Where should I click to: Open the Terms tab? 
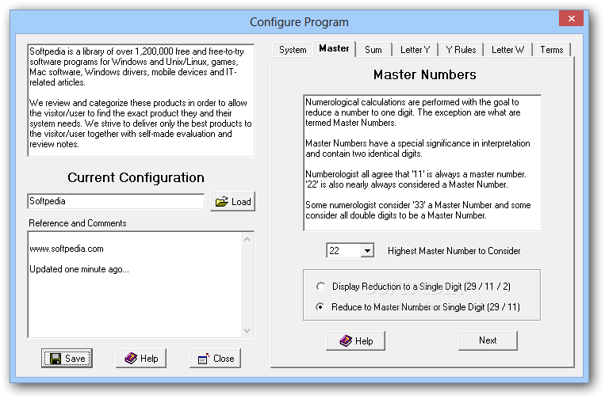[552, 50]
